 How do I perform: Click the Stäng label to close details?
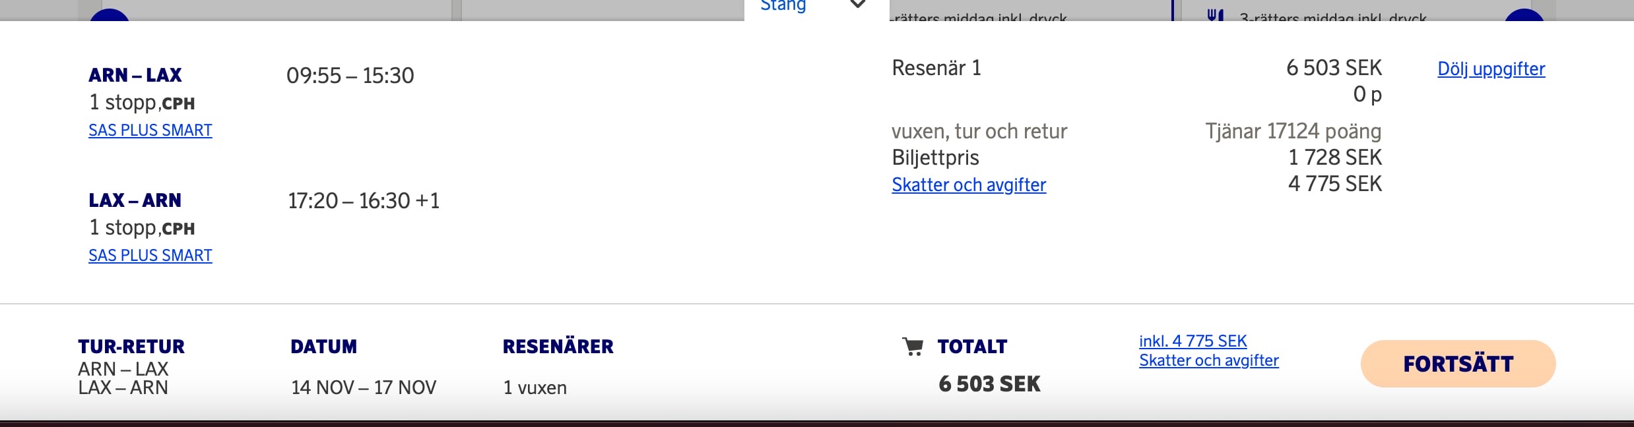[x=783, y=6]
